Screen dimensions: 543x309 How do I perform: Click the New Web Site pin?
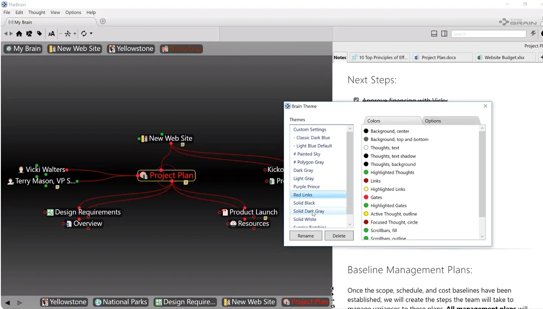click(75, 49)
